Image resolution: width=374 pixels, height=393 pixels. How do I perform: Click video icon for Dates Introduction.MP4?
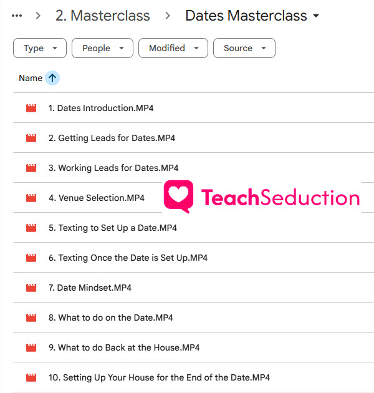[31, 108]
